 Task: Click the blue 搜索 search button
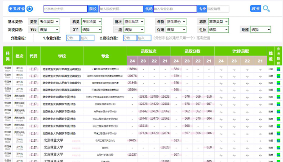point(256,9)
